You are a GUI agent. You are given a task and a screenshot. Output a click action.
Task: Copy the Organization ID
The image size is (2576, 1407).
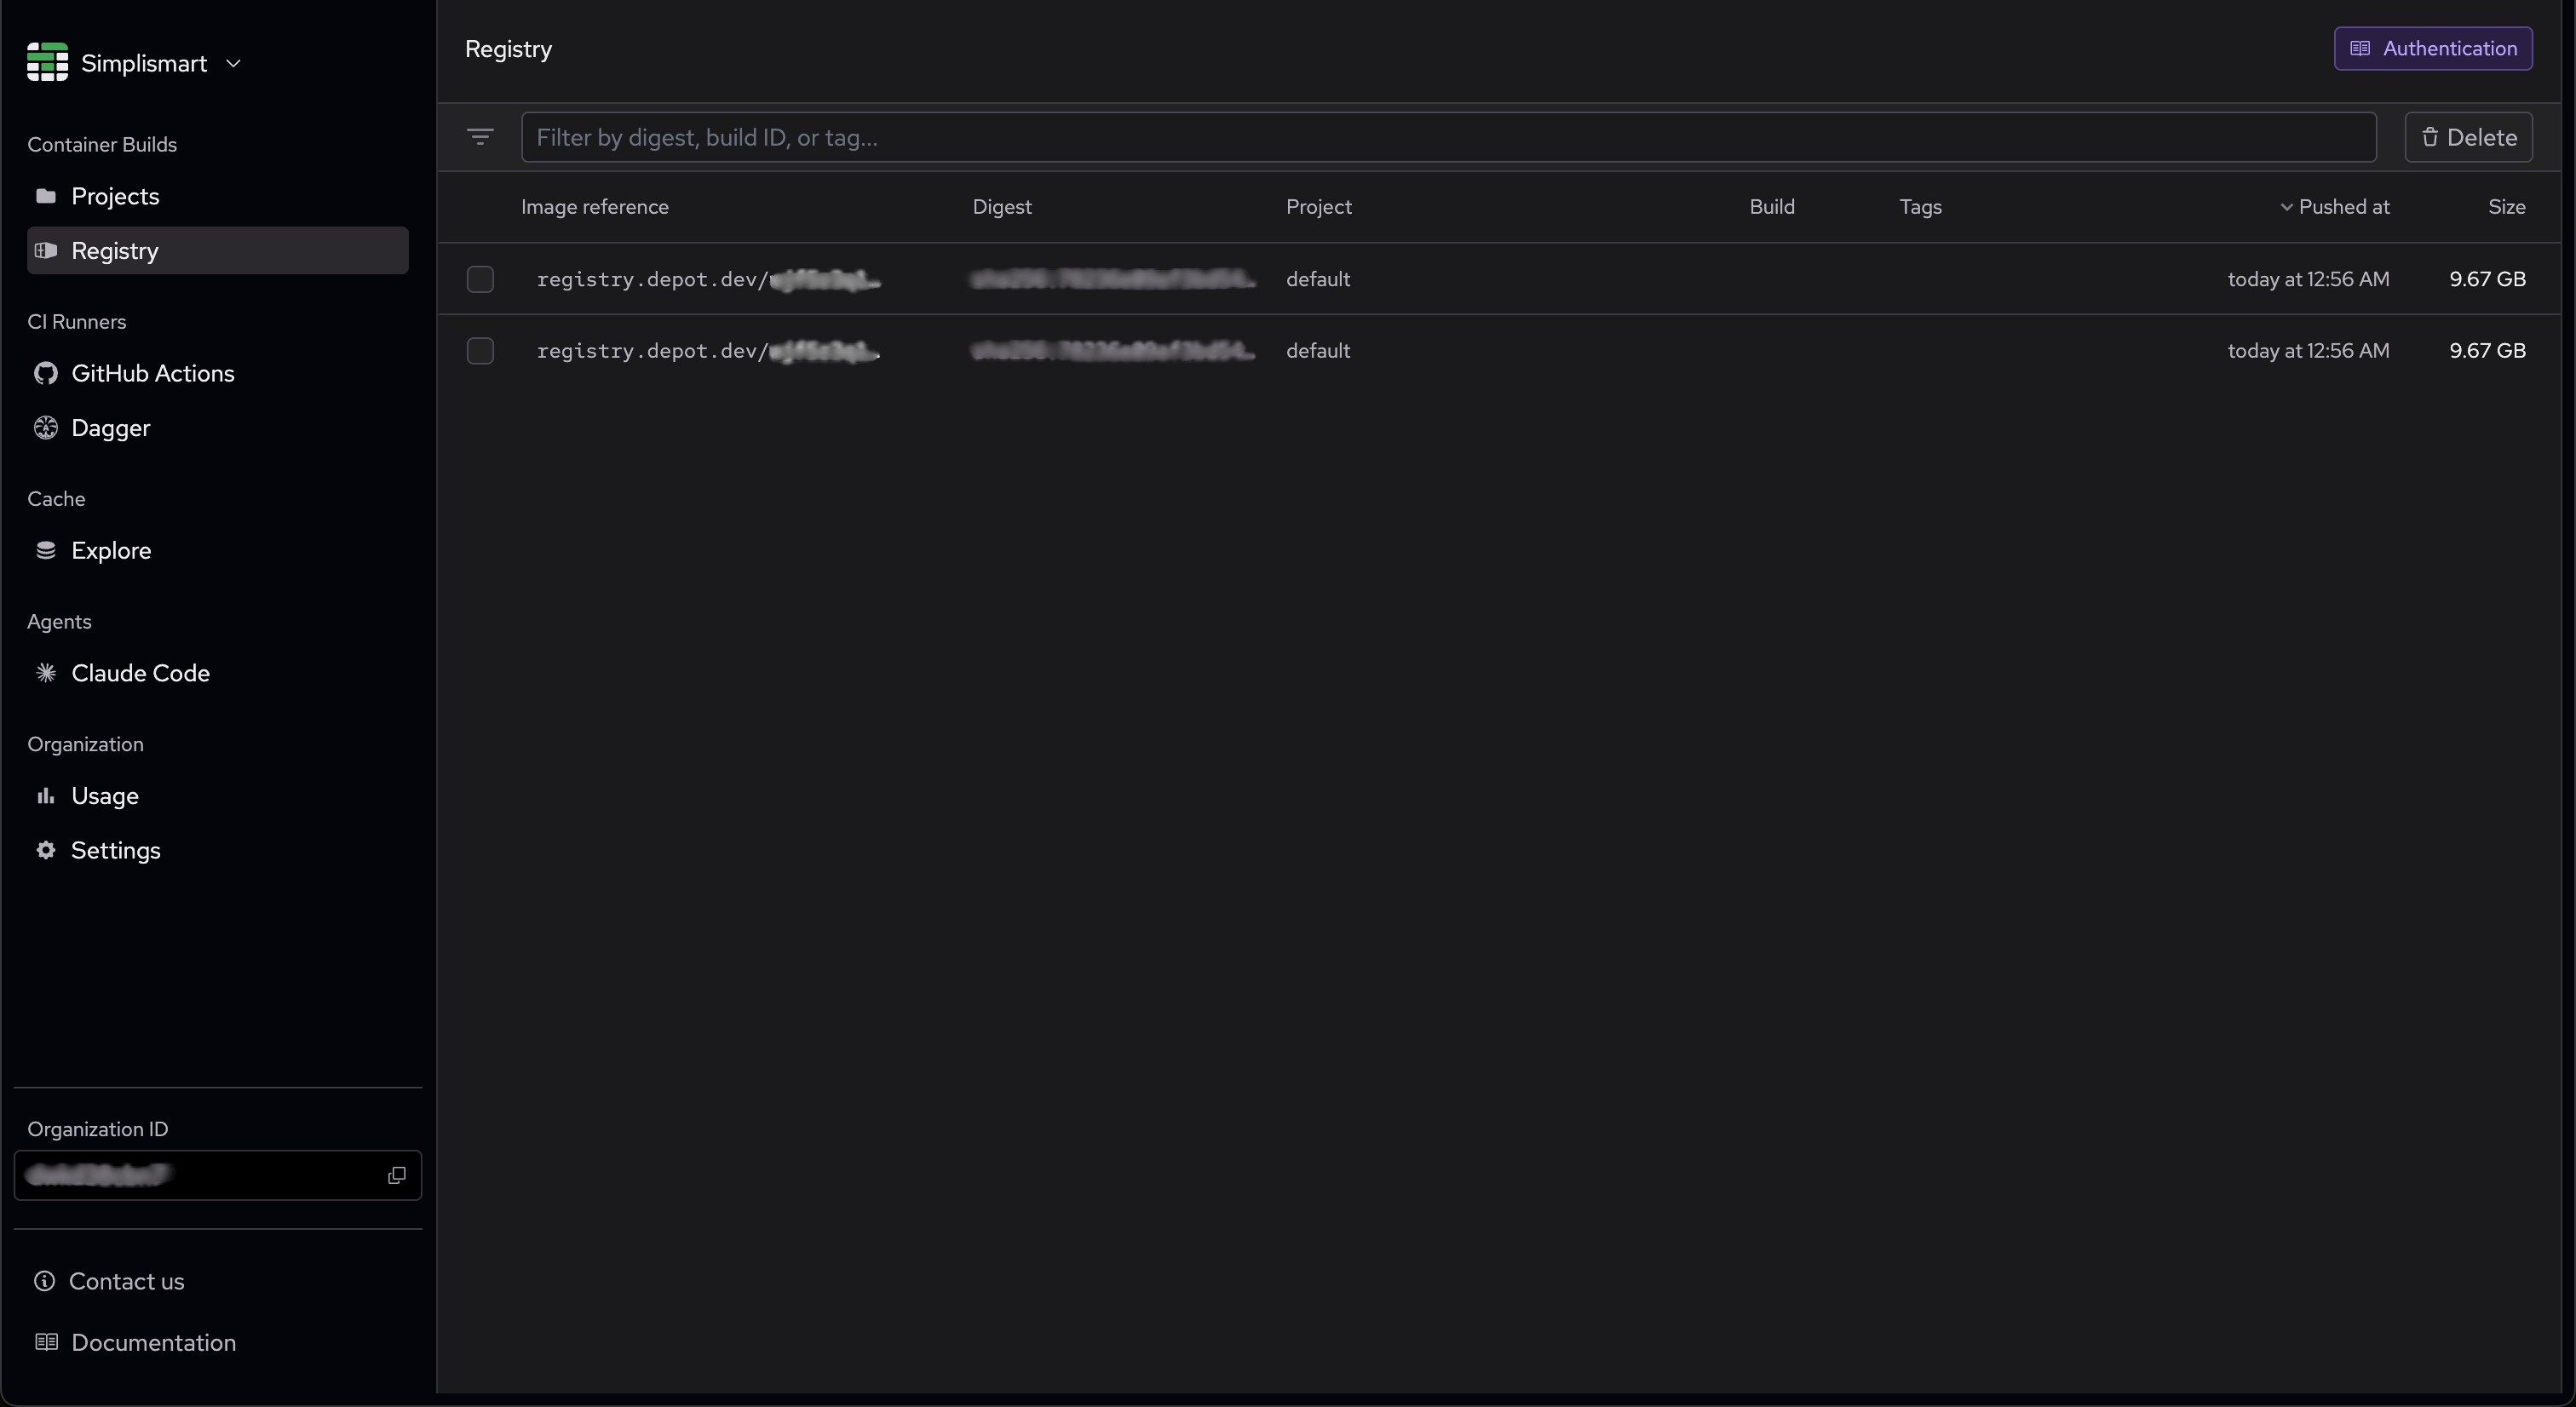(396, 1176)
